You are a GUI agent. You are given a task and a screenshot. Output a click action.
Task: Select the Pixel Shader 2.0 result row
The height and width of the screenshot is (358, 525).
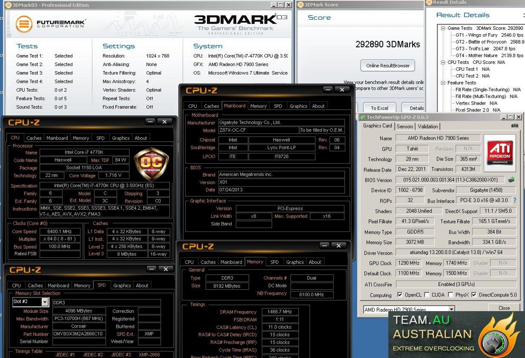pos(478,110)
